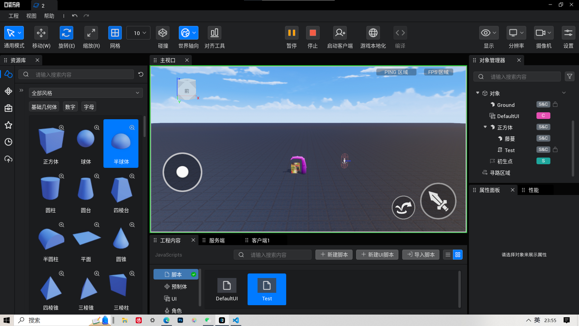Open the components sidebar category

8,91
